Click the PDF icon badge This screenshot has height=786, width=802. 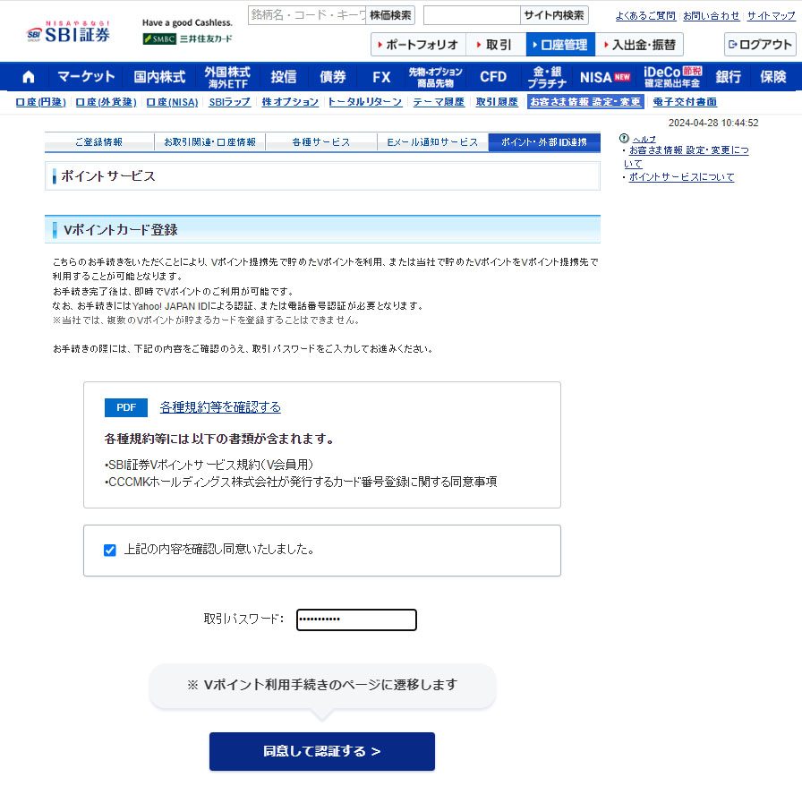click(x=125, y=407)
